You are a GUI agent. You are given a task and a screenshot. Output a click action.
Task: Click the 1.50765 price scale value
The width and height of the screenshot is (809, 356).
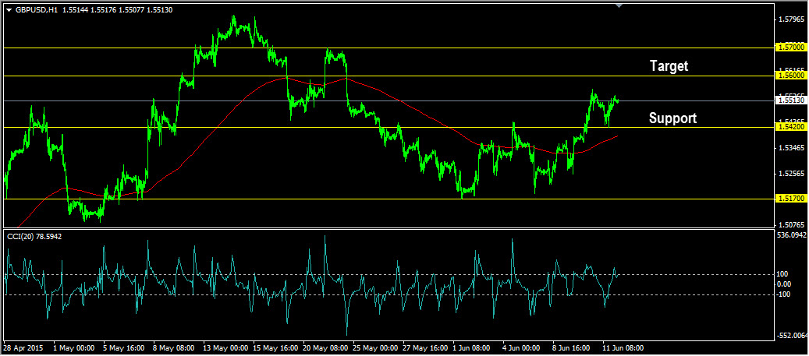(x=793, y=225)
